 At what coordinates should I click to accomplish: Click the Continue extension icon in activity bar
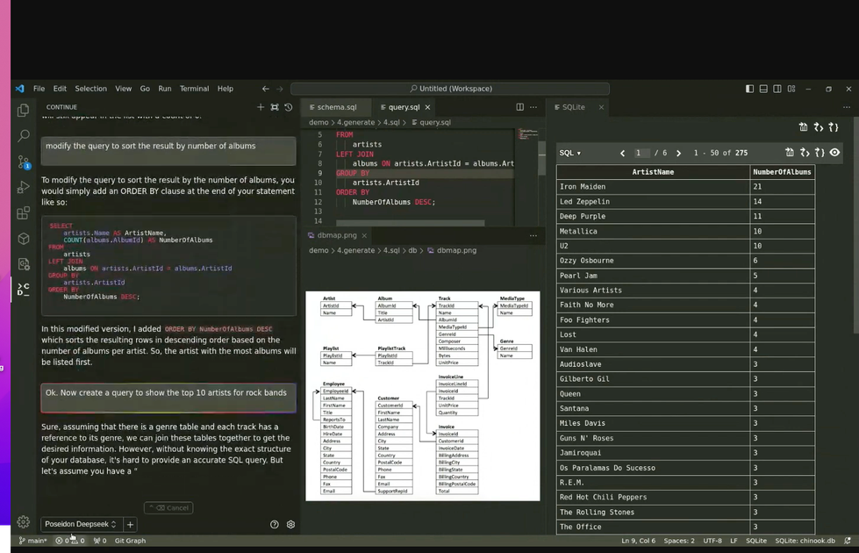tap(24, 288)
